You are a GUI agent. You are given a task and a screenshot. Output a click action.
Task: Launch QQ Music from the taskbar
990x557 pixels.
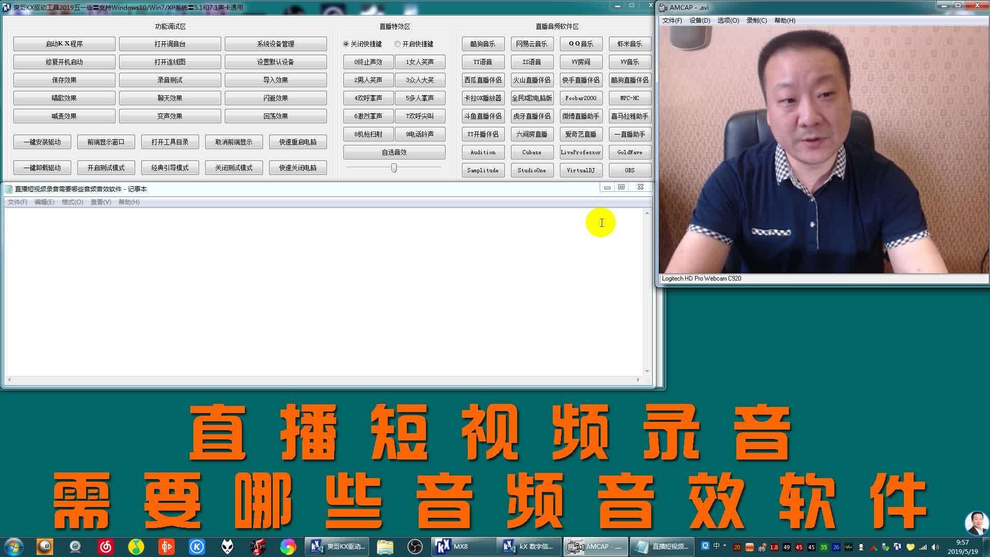(136, 547)
